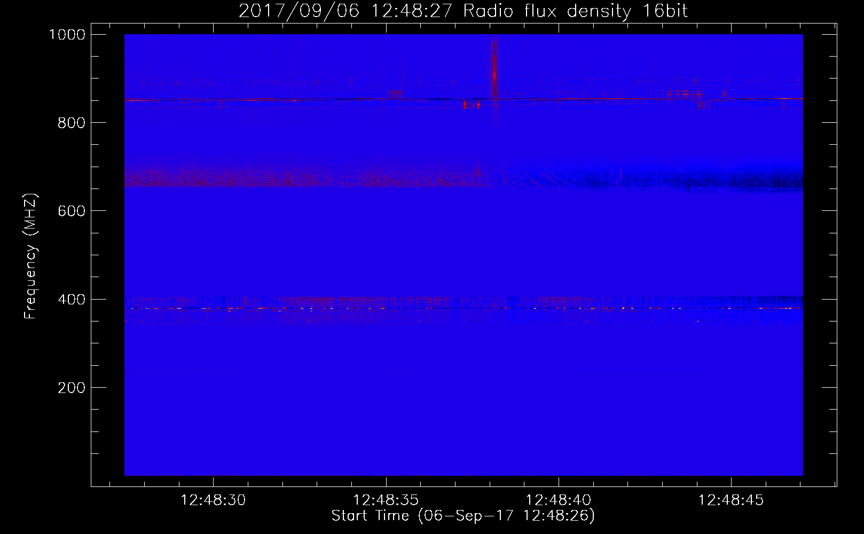Click the 'Start Time (06-Sep-17 12:48:26)' axis label

point(463,516)
